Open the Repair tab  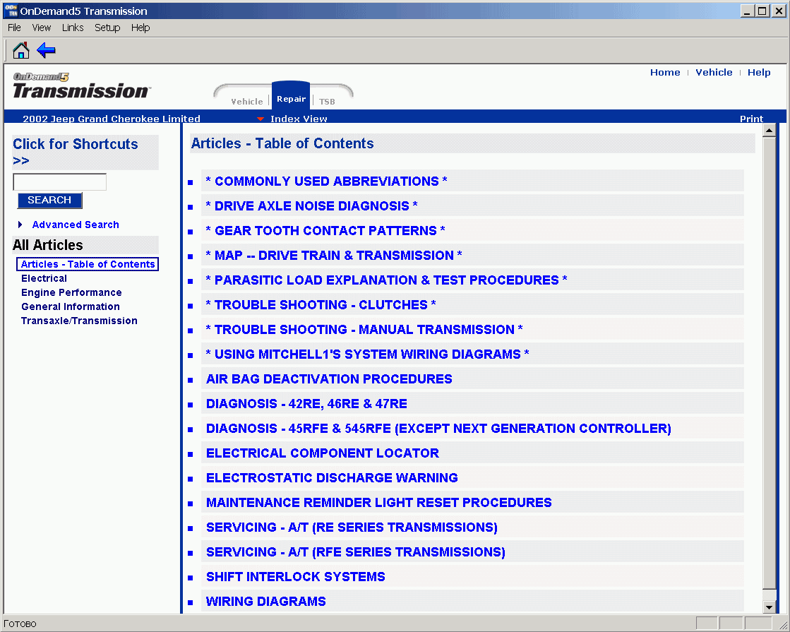tap(291, 98)
